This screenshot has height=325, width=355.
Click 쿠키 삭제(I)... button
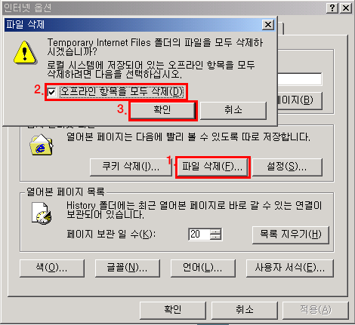131,167
